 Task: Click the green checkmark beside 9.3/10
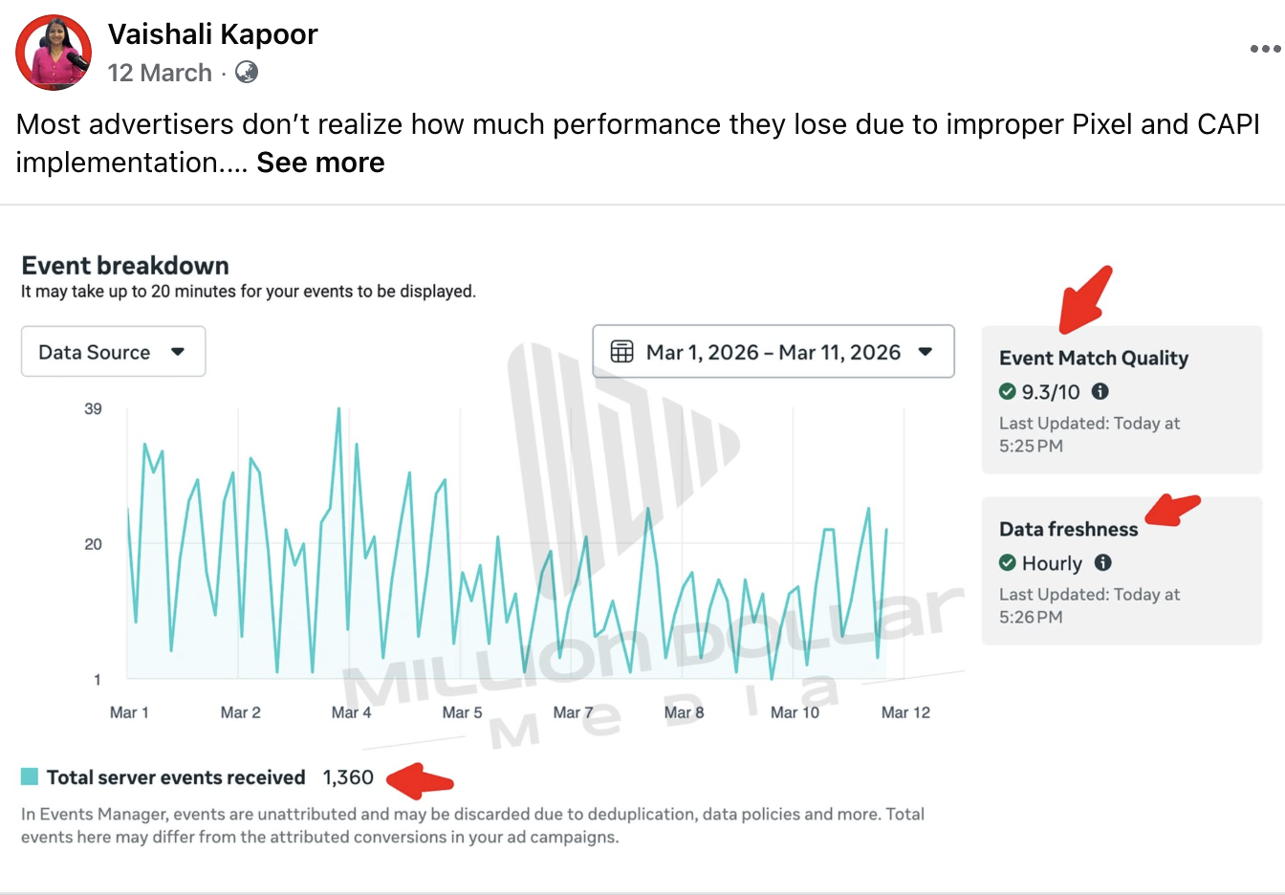pyautogui.click(x=1008, y=391)
